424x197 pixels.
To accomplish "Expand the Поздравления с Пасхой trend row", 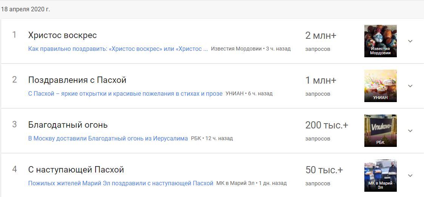I will point(410,86).
